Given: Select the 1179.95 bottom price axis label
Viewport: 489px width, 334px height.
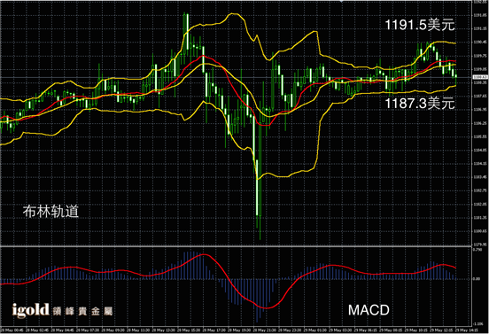Looking at the screenshot, I should (480, 245).
